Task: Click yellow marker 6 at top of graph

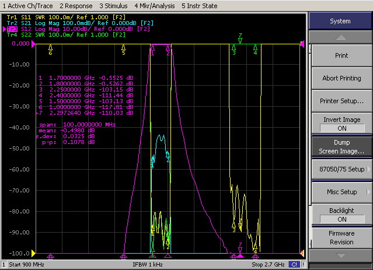Action: pyautogui.click(x=50, y=50)
